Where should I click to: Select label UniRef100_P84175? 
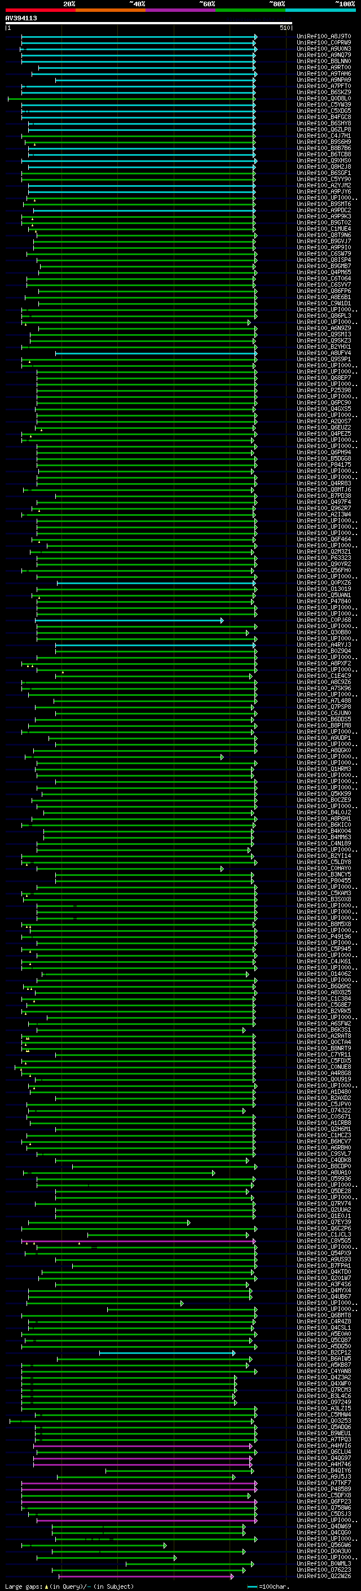pyautogui.click(x=324, y=465)
